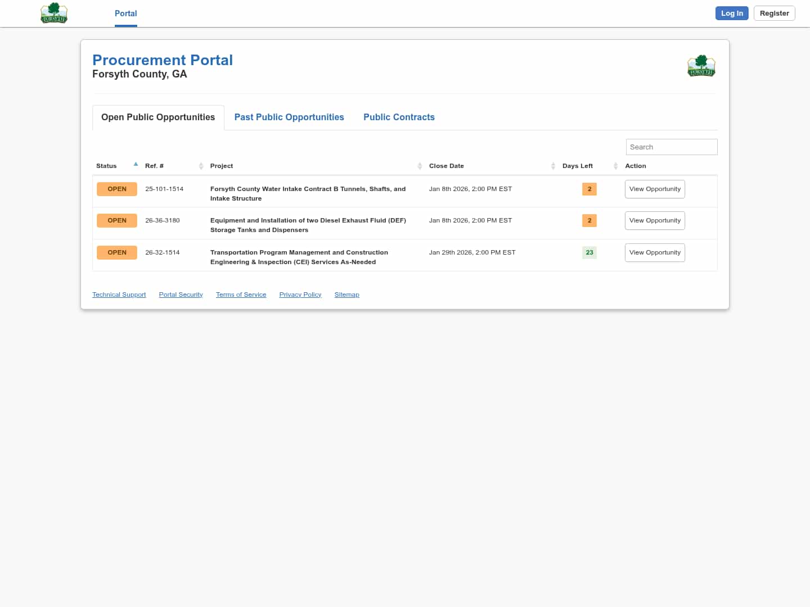Open the Past Public Opportunities tab
Image resolution: width=810 pixels, height=607 pixels.
pyautogui.click(x=289, y=117)
